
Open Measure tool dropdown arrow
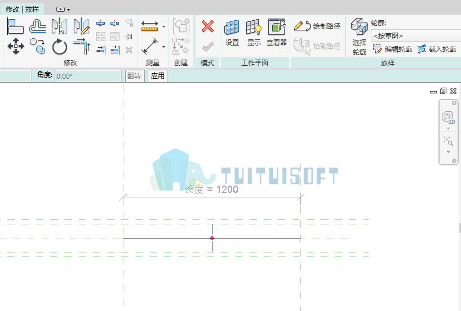pyautogui.click(x=164, y=26)
